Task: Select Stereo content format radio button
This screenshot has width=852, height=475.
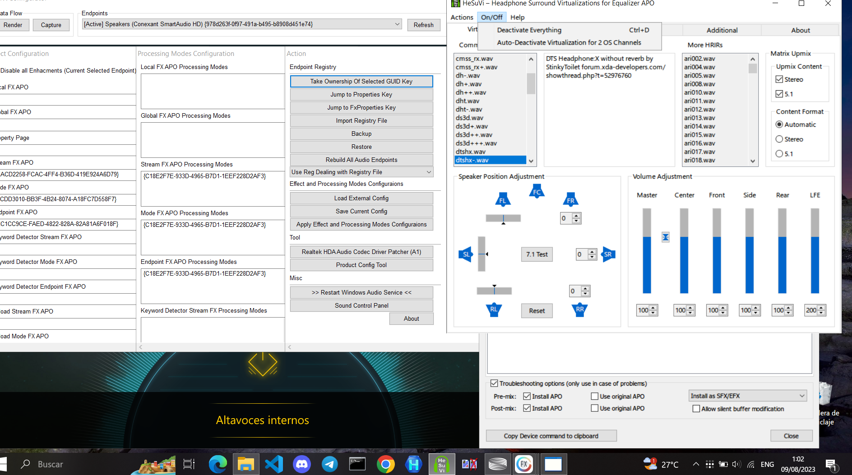Action: (779, 139)
